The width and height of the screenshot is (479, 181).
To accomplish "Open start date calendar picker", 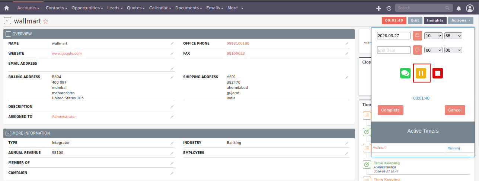I will point(417,36).
